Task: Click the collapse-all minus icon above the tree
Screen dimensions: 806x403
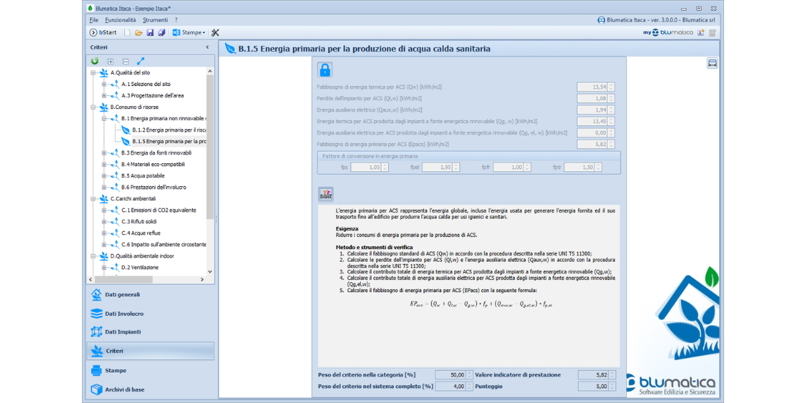Action: click(126, 61)
